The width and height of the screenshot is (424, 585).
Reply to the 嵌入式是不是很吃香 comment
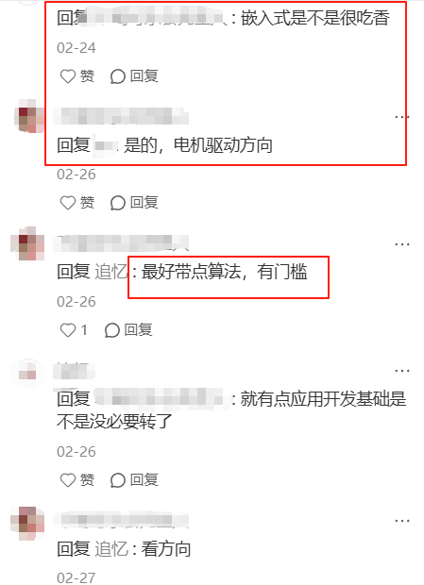(134, 76)
